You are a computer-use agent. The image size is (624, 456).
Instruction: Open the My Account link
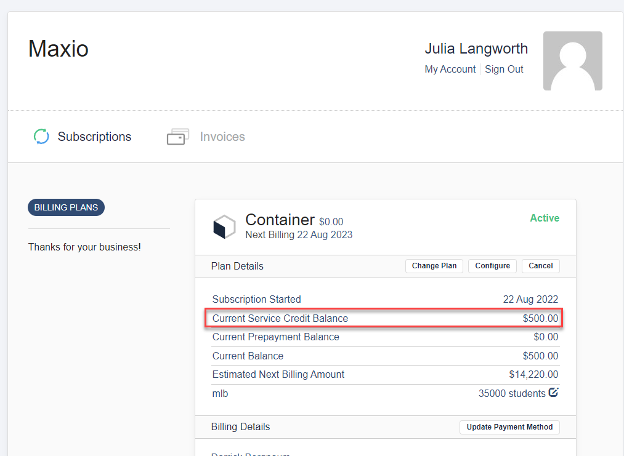pyautogui.click(x=450, y=70)
